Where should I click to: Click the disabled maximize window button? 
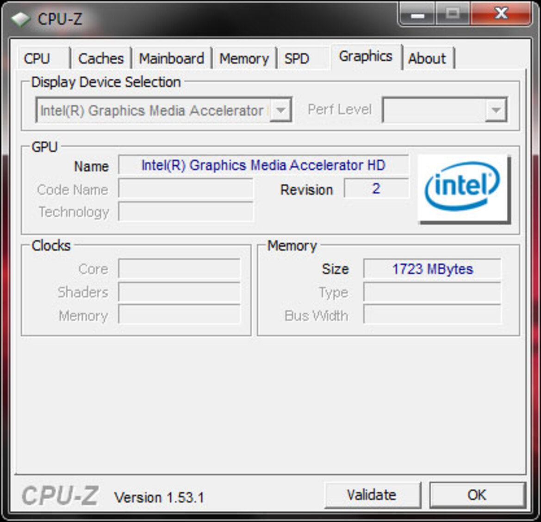tap(452, 14)
